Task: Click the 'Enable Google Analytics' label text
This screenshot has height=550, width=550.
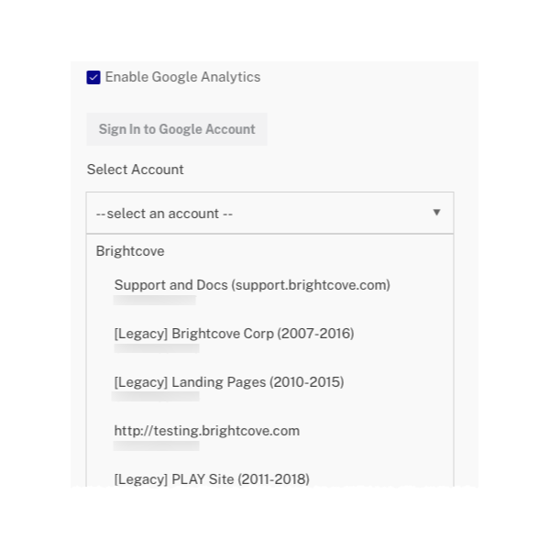Action: 182,78
